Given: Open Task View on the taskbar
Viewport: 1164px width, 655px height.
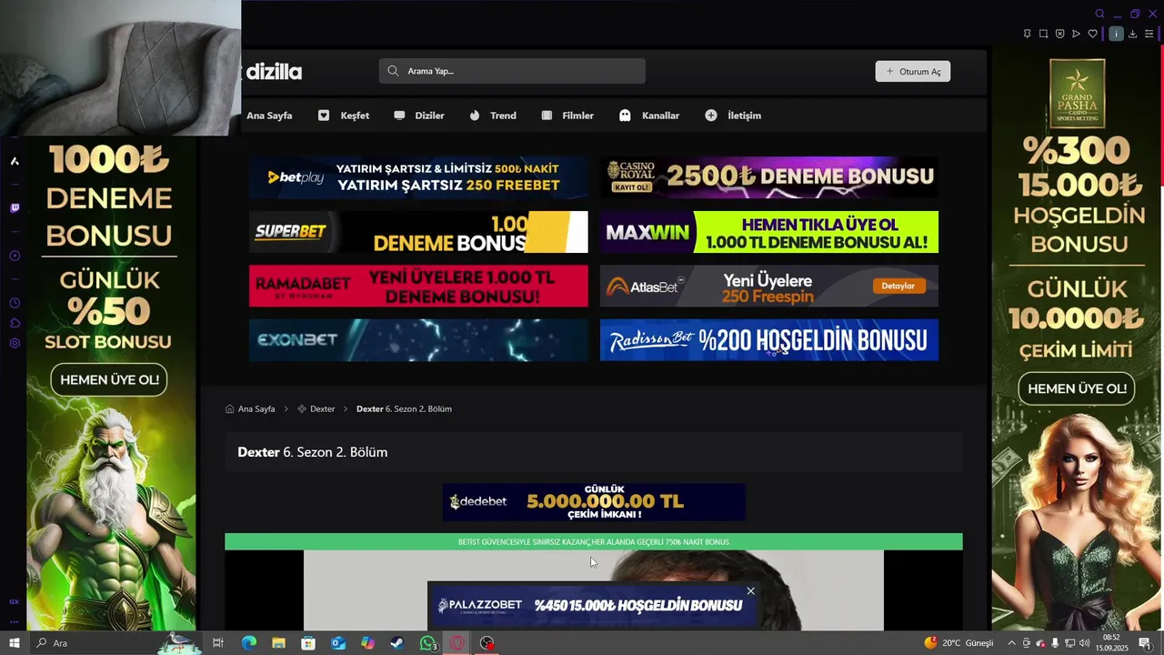Looking at the screenshot, I should 218,643.
